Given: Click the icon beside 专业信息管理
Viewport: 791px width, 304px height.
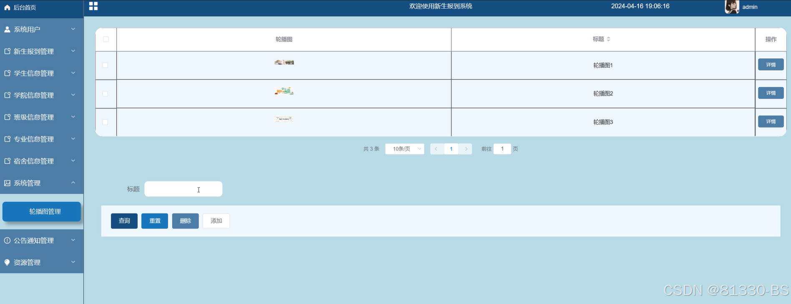Looking at the screenshot, I should (x=7, y=139).
